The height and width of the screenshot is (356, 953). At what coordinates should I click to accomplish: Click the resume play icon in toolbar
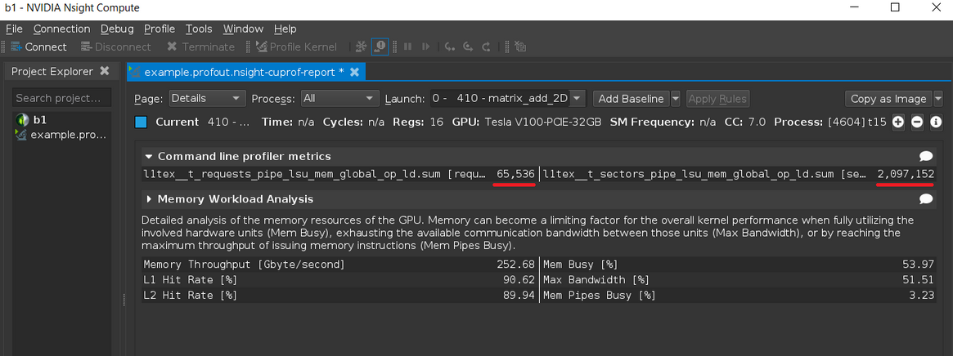click(426, 47)
